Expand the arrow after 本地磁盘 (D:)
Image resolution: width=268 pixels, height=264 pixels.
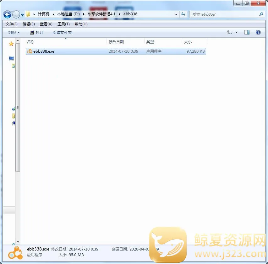[84, 14]
